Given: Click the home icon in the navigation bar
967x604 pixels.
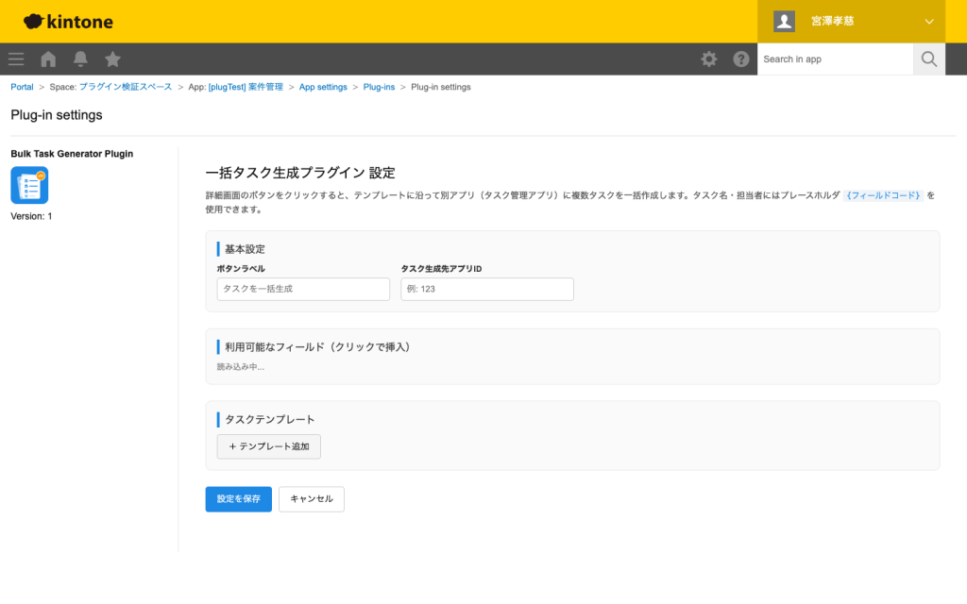Looking at the screenshot, I should [47, 59].
